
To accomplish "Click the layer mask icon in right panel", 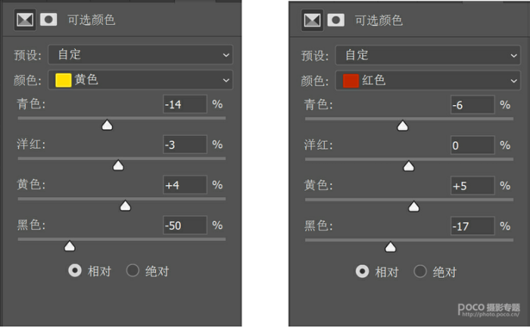I will 336,20.
